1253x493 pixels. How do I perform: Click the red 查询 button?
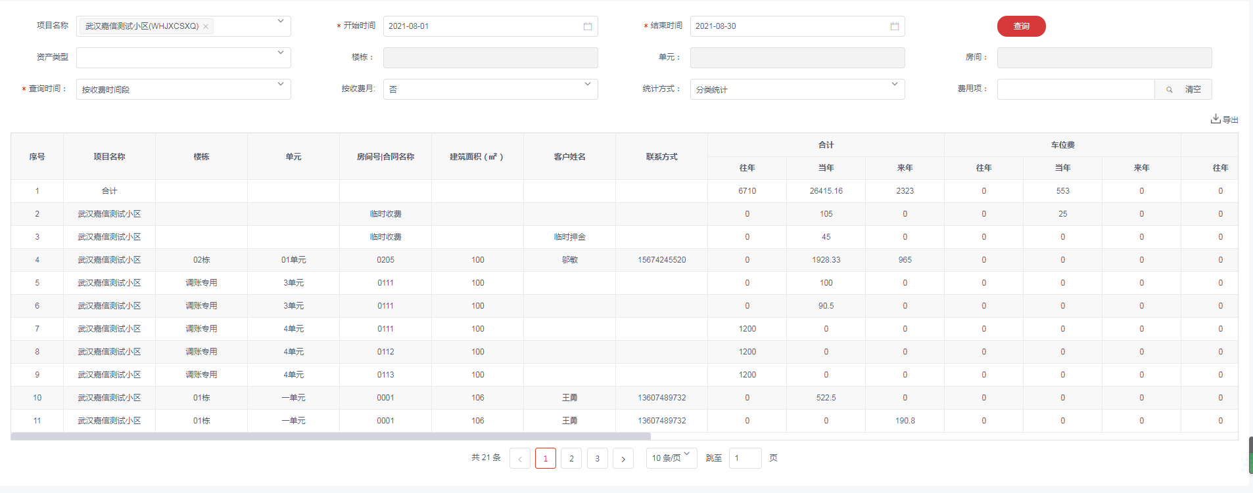[1021, 26]
